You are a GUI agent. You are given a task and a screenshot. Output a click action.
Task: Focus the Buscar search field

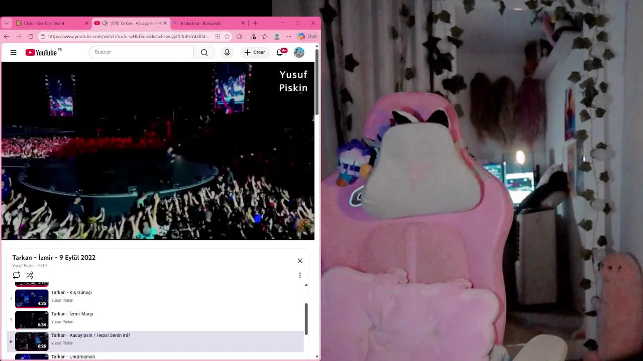tap(141, 52)
